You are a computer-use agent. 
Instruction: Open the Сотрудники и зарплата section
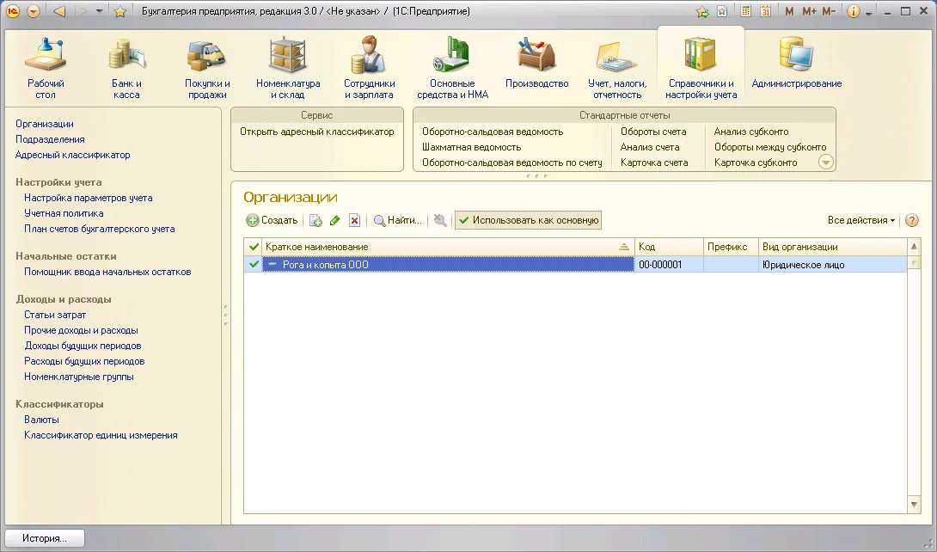click(x=370, y=68)
